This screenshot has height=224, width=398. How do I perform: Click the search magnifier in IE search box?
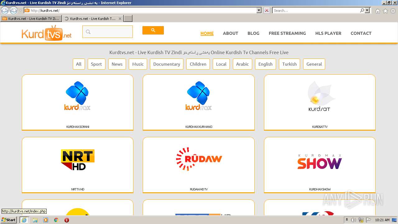[x=362, y=10]
